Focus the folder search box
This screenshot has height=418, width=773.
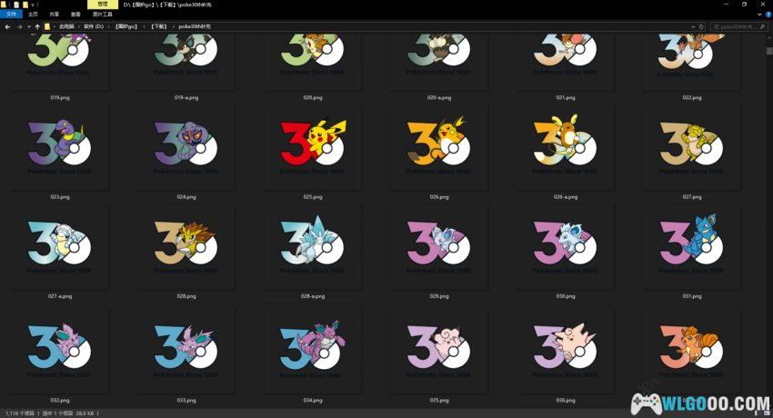(x=738, y=26)
